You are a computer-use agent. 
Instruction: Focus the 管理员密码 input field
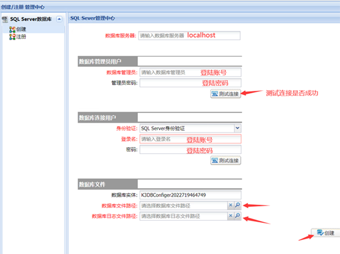190,83
